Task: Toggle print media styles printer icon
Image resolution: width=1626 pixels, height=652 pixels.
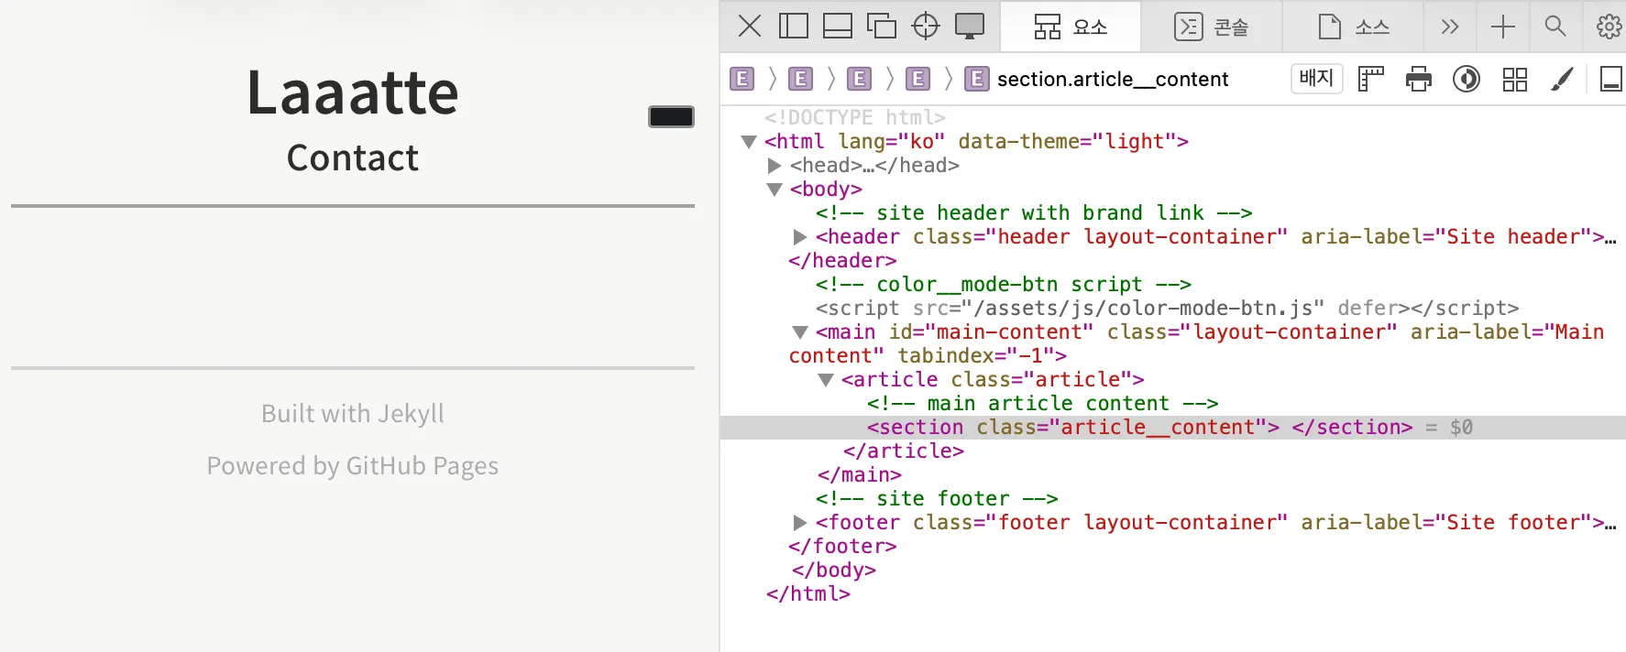Action: point(1419,79)
